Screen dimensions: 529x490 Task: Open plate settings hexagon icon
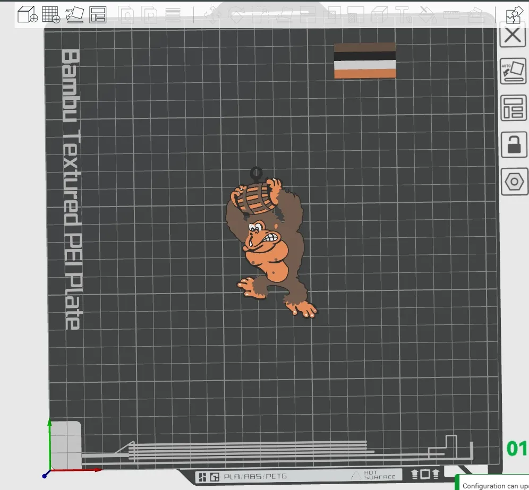[x=514, y=182]
